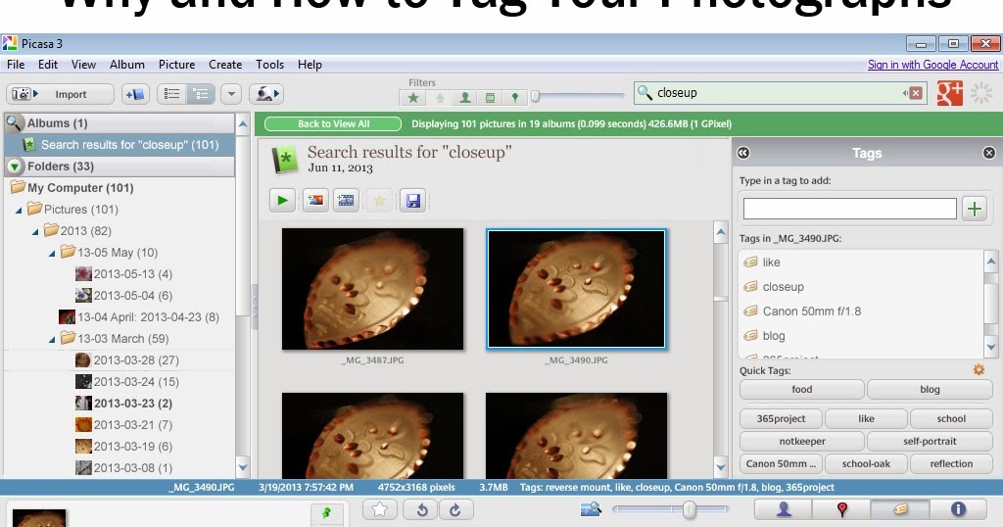Viewport: 1003px width, 527px height.
Task: Select folder 13-04 April: 2013-04-23 (8)
Action: point(139,317)
